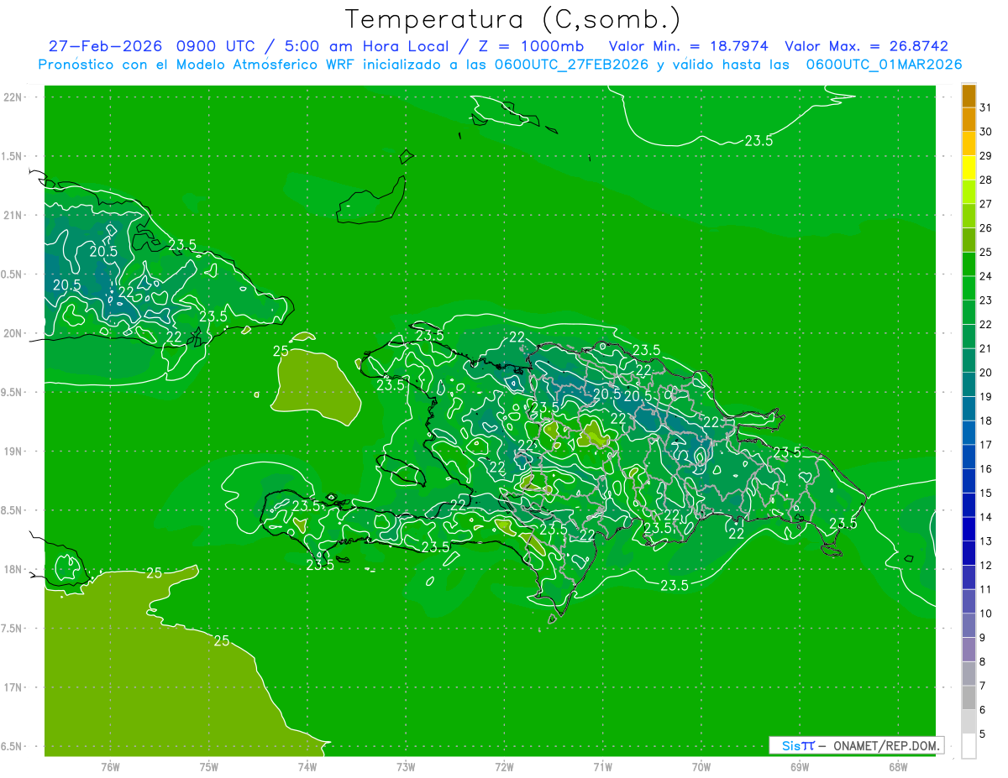Click the '76W' longitude axis label

pyautogui.click(x=111, y=767)
